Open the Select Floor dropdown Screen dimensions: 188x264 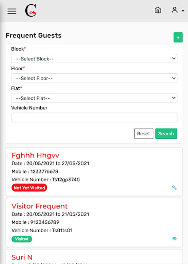tap(94, 78)
